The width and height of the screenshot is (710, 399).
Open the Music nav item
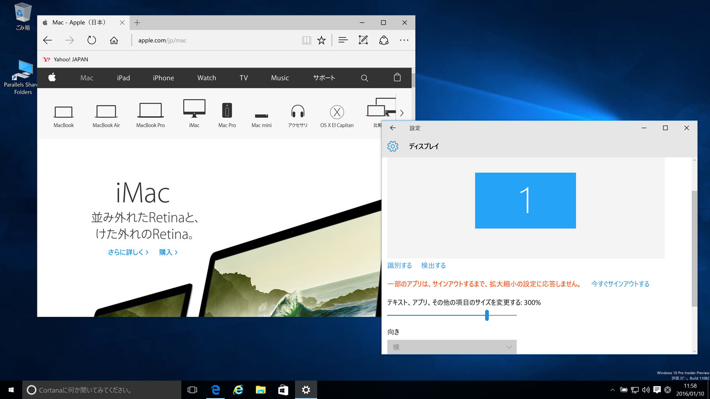280,78
